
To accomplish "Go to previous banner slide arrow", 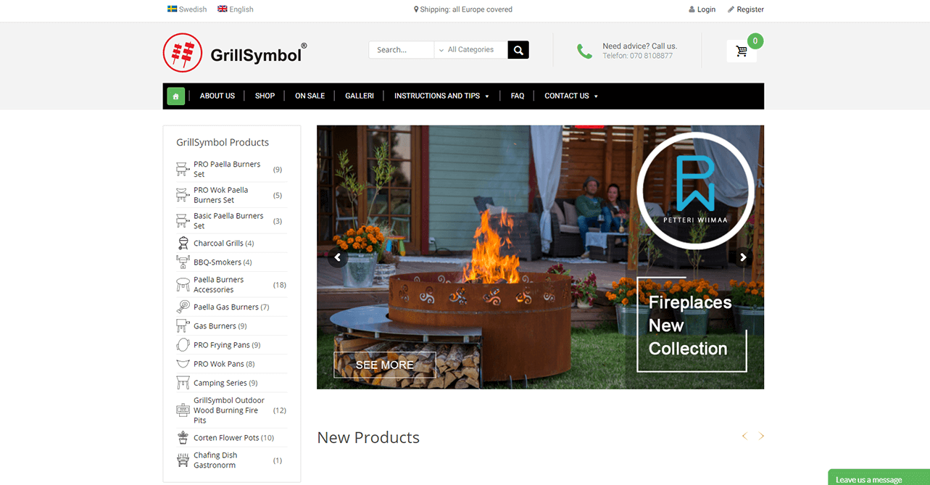I will click(x=337, y=257).
